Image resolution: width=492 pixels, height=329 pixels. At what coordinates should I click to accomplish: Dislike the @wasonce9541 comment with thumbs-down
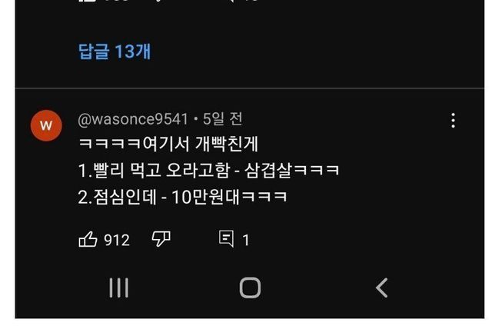coord(161,239)
